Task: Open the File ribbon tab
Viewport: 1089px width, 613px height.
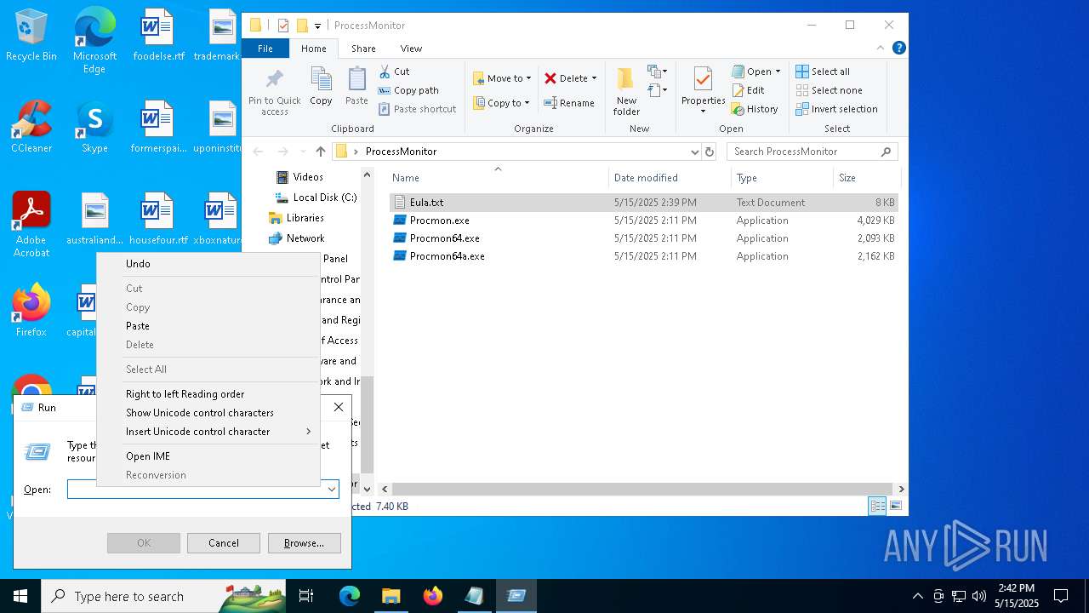Action: tap(265, 49)
